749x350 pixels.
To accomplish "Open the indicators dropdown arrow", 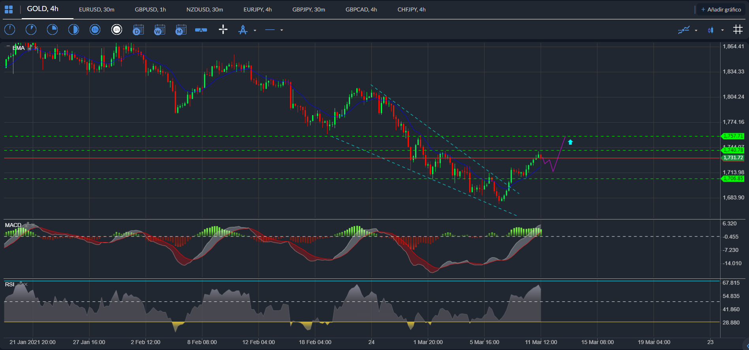I will click(696, 30).
